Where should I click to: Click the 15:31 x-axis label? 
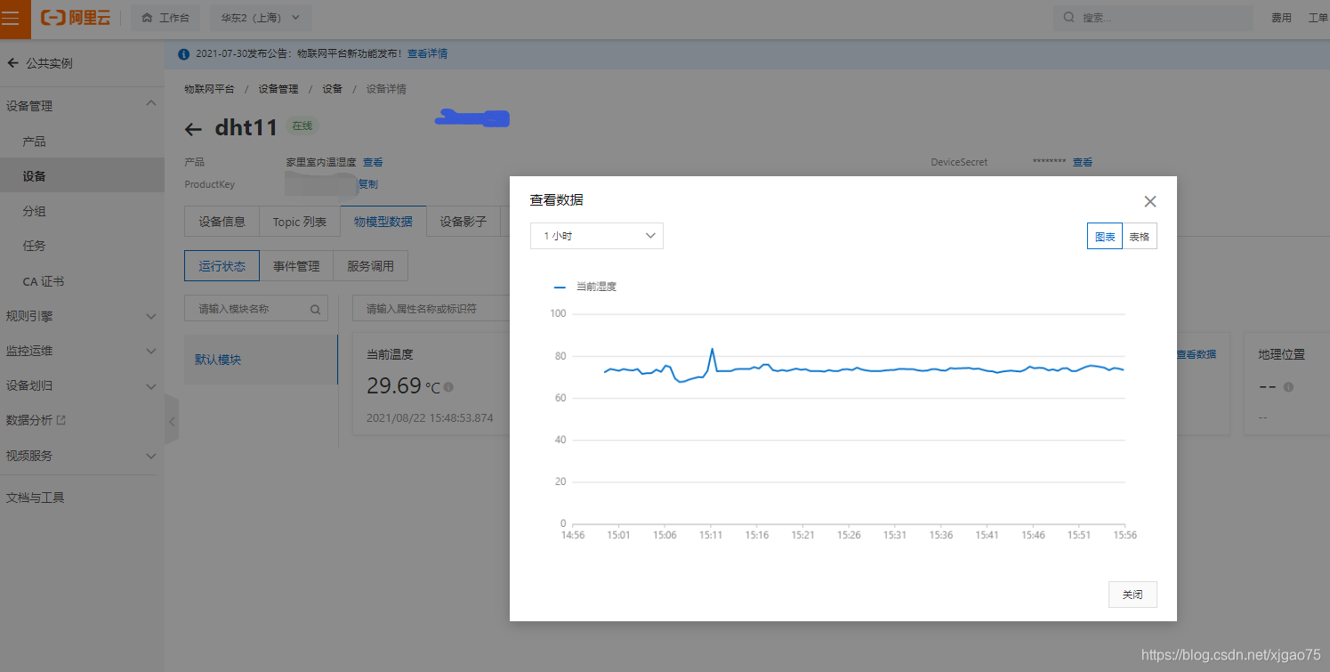click(895, 535)
